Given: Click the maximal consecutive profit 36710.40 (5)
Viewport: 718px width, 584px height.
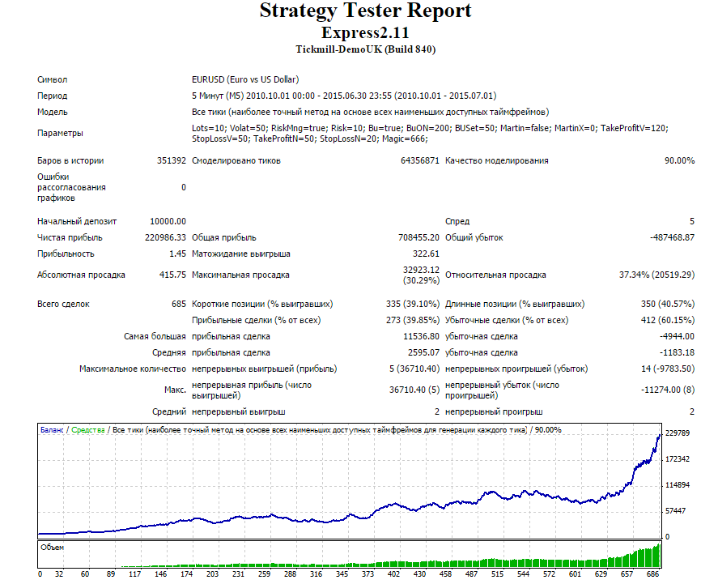Looking at the screenshot, I should 414,390.
